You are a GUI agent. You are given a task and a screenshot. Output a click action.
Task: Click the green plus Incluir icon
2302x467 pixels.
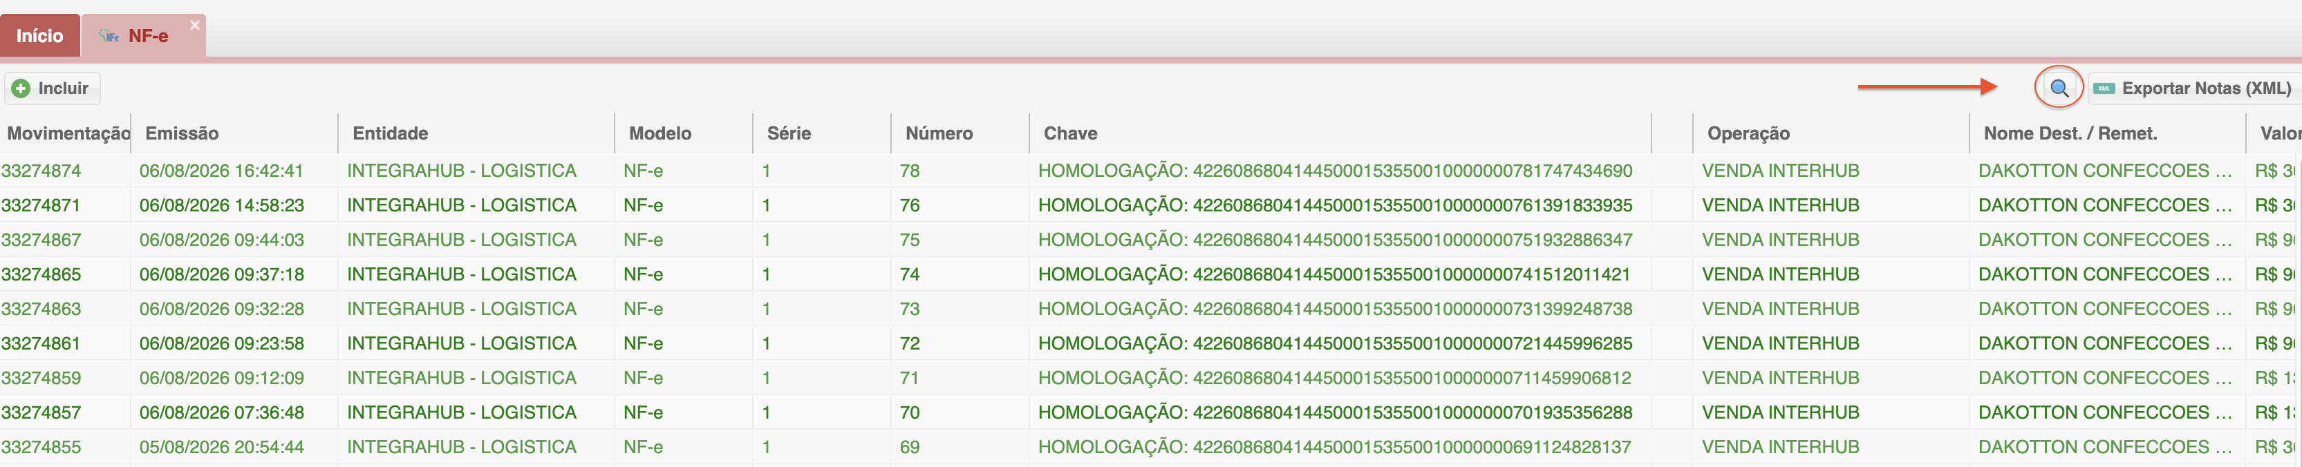click(x=21, y=88)
